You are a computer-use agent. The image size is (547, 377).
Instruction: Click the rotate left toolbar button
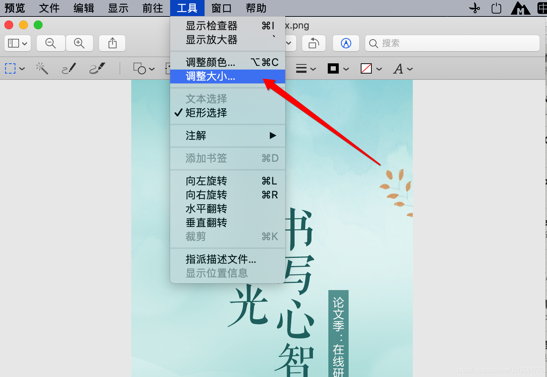pos(314,43)
